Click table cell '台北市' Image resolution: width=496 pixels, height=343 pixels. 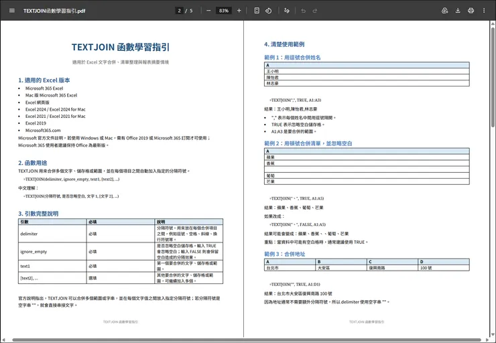[x=290, y=268]
